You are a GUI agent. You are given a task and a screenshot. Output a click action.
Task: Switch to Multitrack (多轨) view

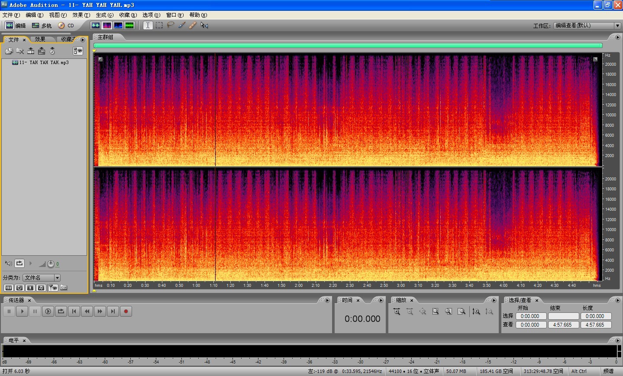[x=42, y=26]
